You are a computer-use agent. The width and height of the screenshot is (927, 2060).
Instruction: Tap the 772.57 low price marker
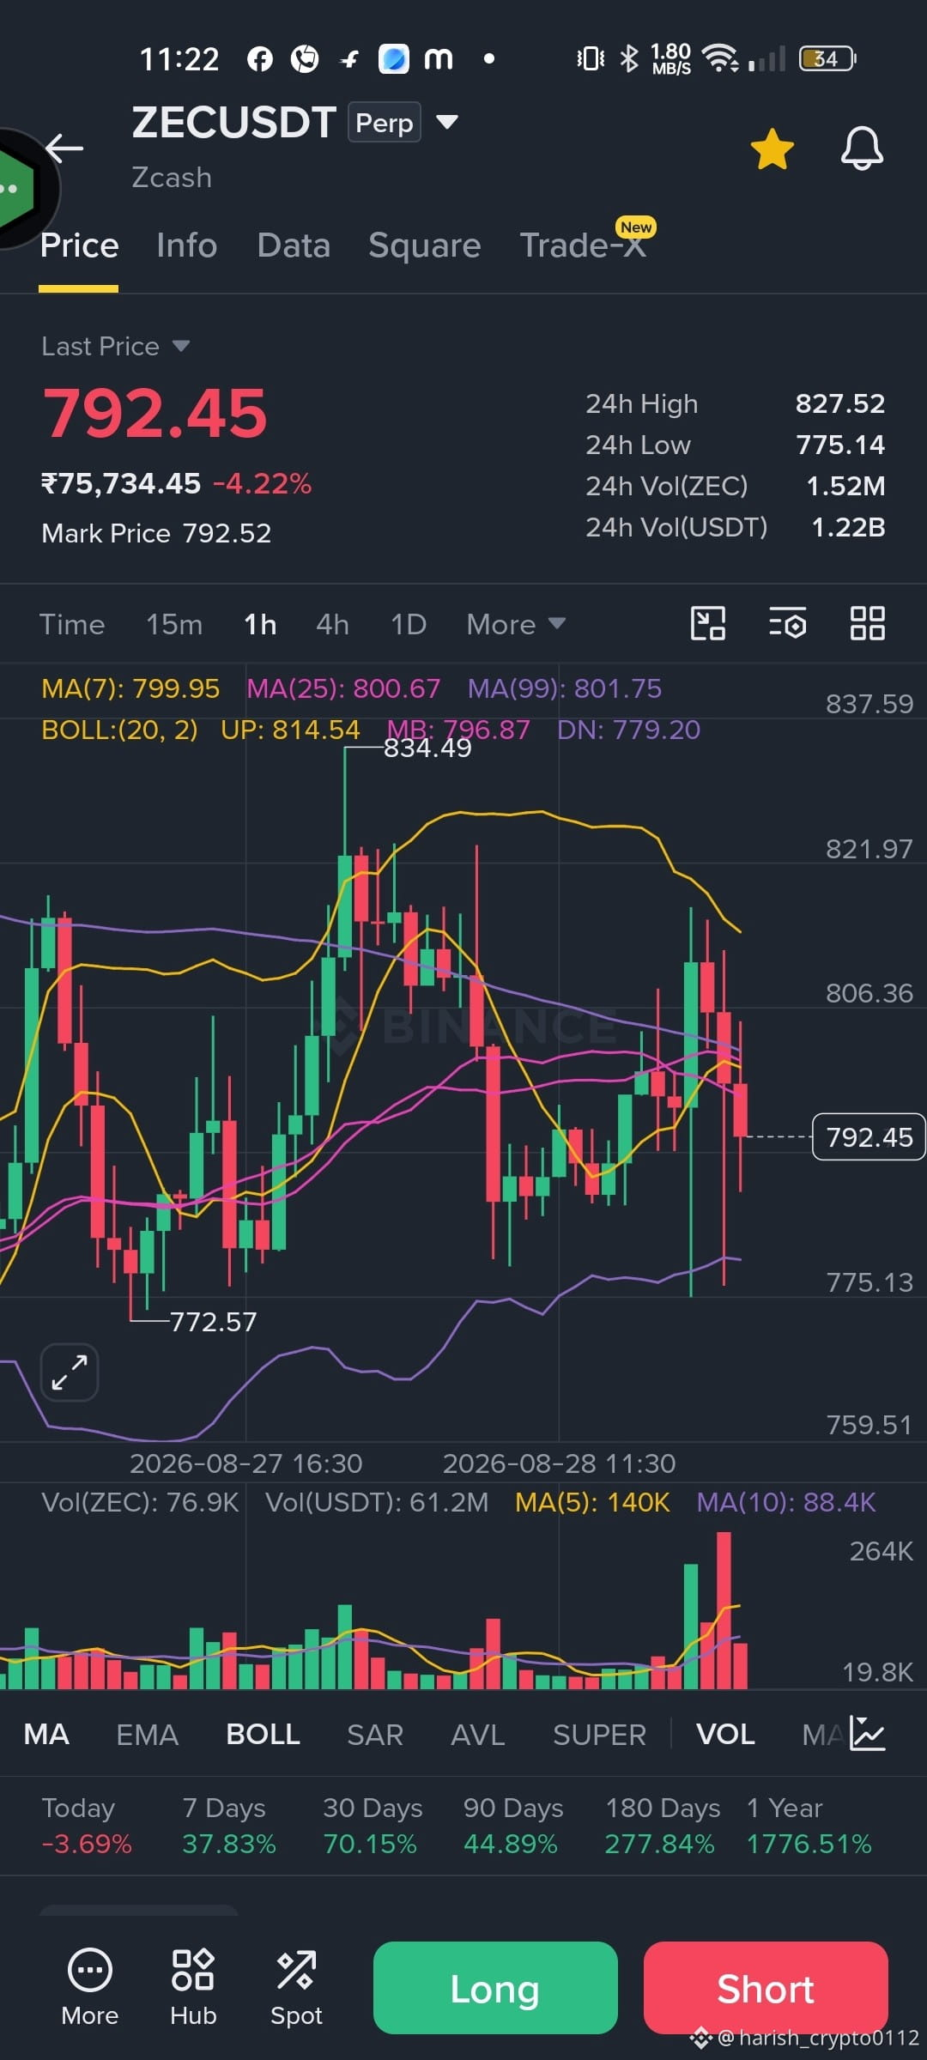(x=213, y=1322)
